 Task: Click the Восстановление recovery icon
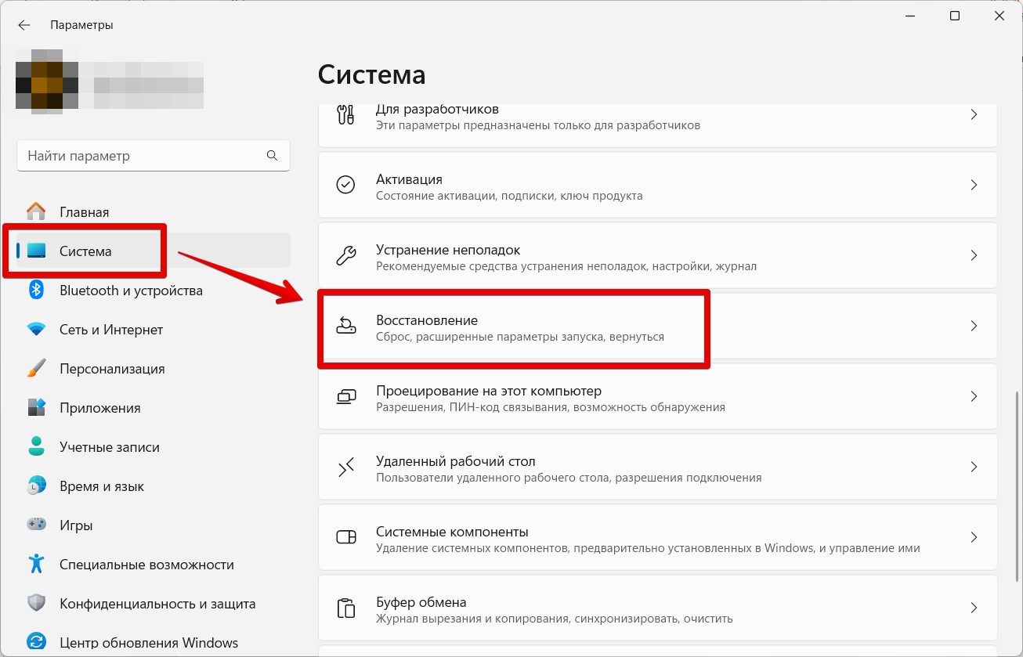click(x=345, y=326)
